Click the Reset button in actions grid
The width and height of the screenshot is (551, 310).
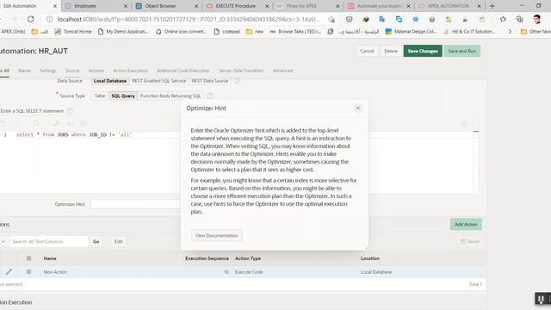click(x=470, y=241)
